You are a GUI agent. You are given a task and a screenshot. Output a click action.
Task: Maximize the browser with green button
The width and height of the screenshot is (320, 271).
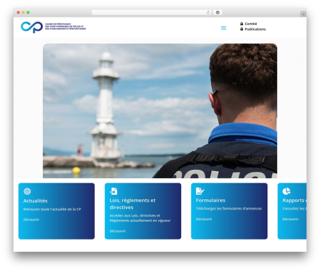pos(28,12)
